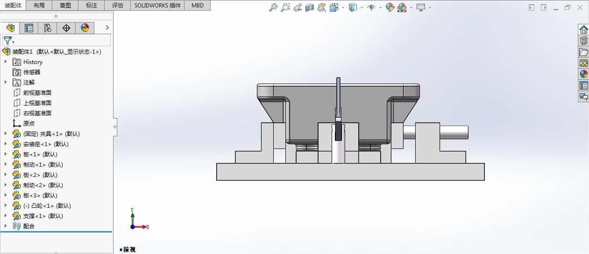Open the DimXpertManager crosshair tab
This screenshot has width=589, height=254.
click(66, 28)
